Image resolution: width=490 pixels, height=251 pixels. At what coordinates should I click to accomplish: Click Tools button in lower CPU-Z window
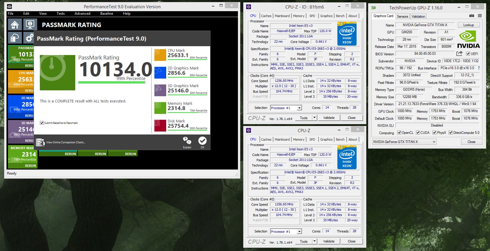pyautogui.click(x=304, y=241)
